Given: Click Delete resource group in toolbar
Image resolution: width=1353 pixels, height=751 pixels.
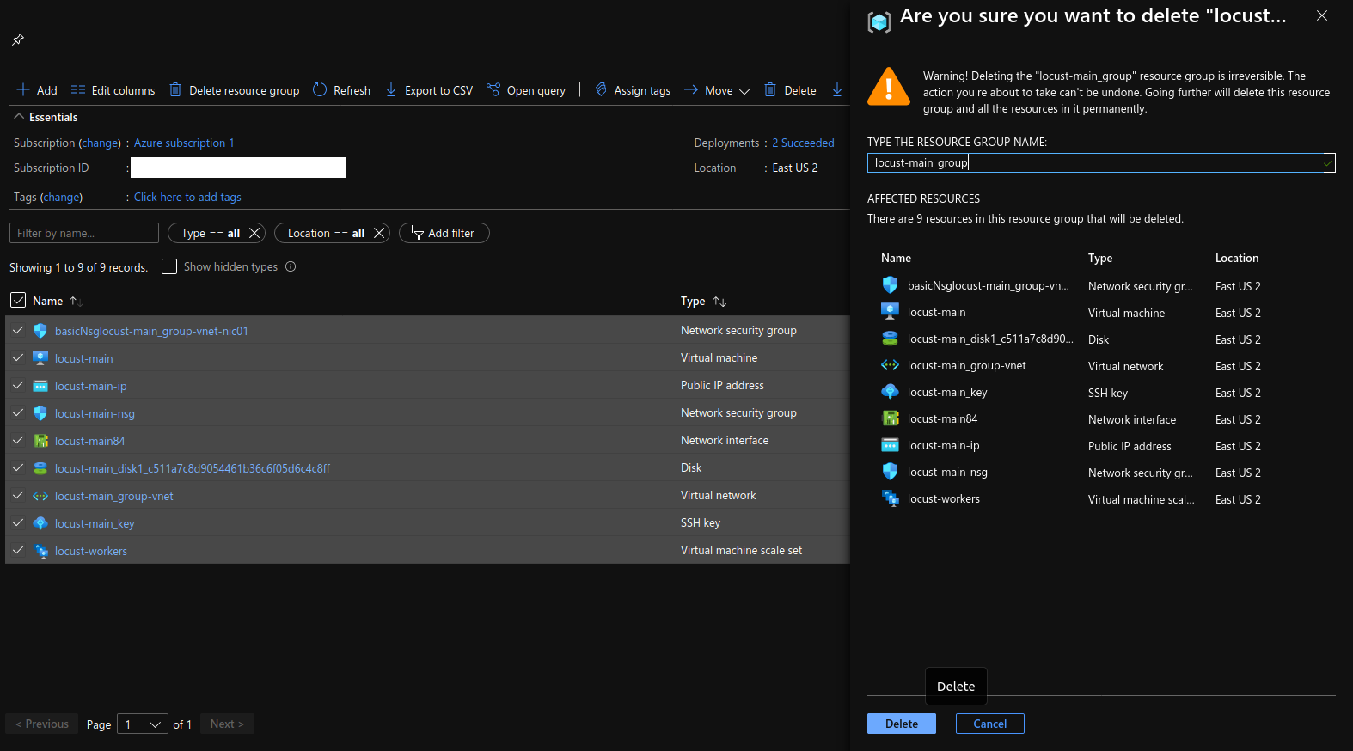Looking at the screenshot, I should coord(234,90).
